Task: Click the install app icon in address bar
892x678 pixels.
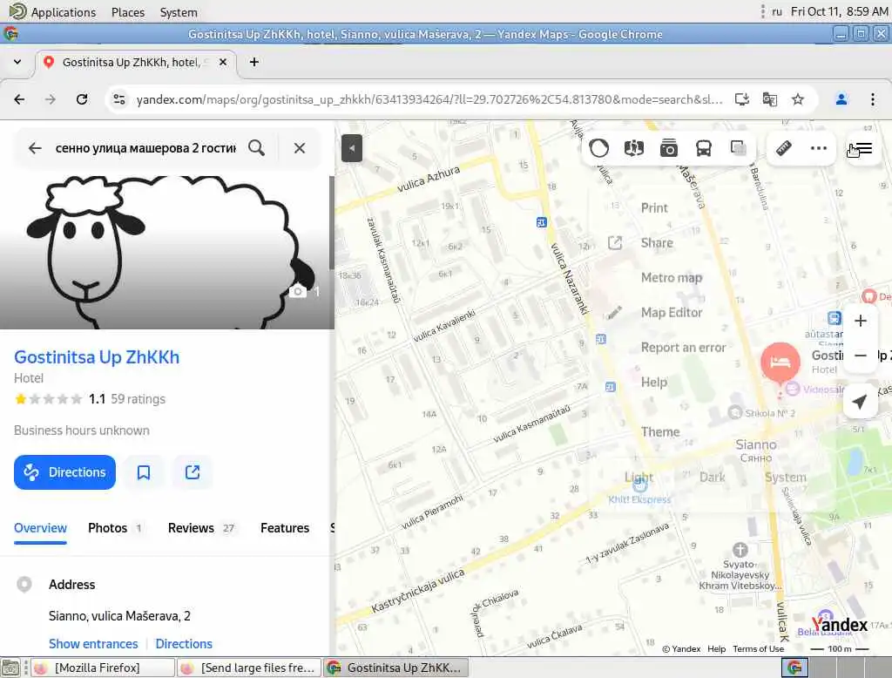Action: click(742, 99)
